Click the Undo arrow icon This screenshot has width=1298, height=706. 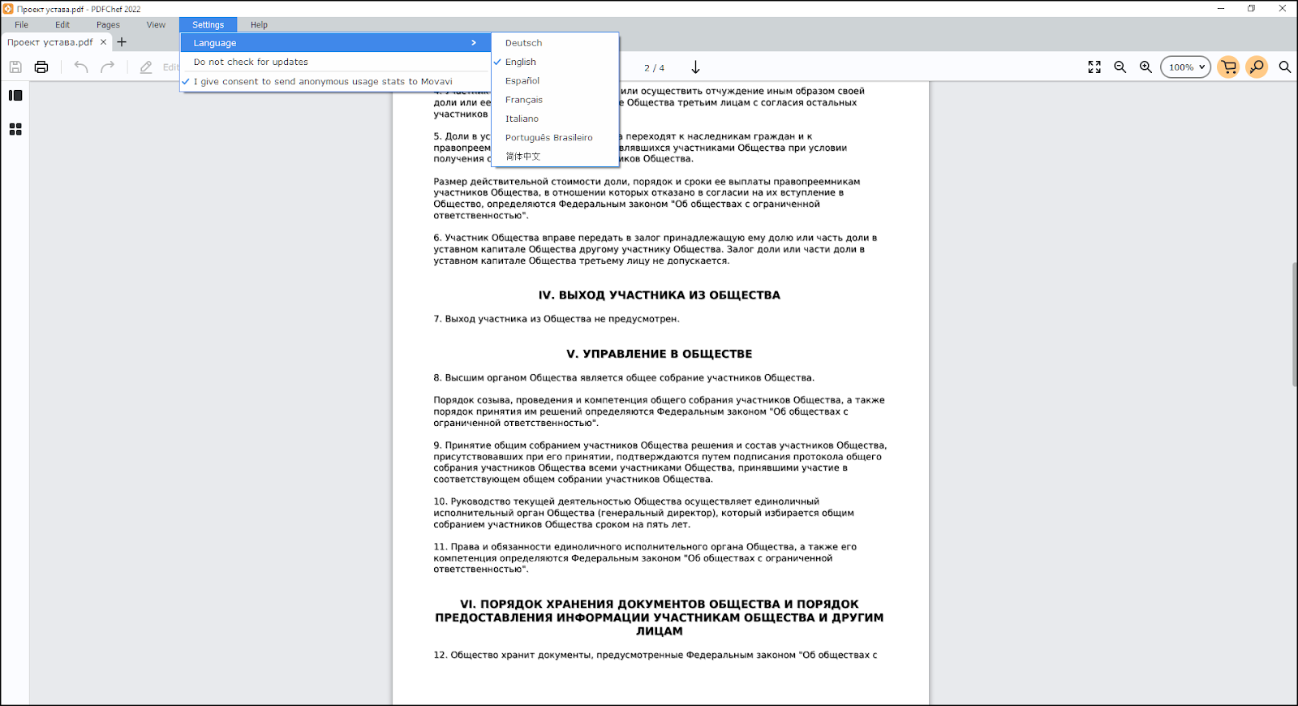[81, 67]
